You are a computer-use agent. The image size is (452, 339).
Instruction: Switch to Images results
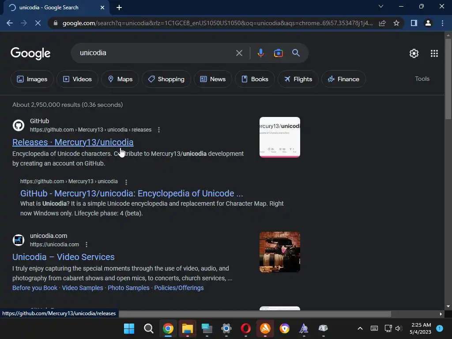pyautogui.click(x=32, y=79)
